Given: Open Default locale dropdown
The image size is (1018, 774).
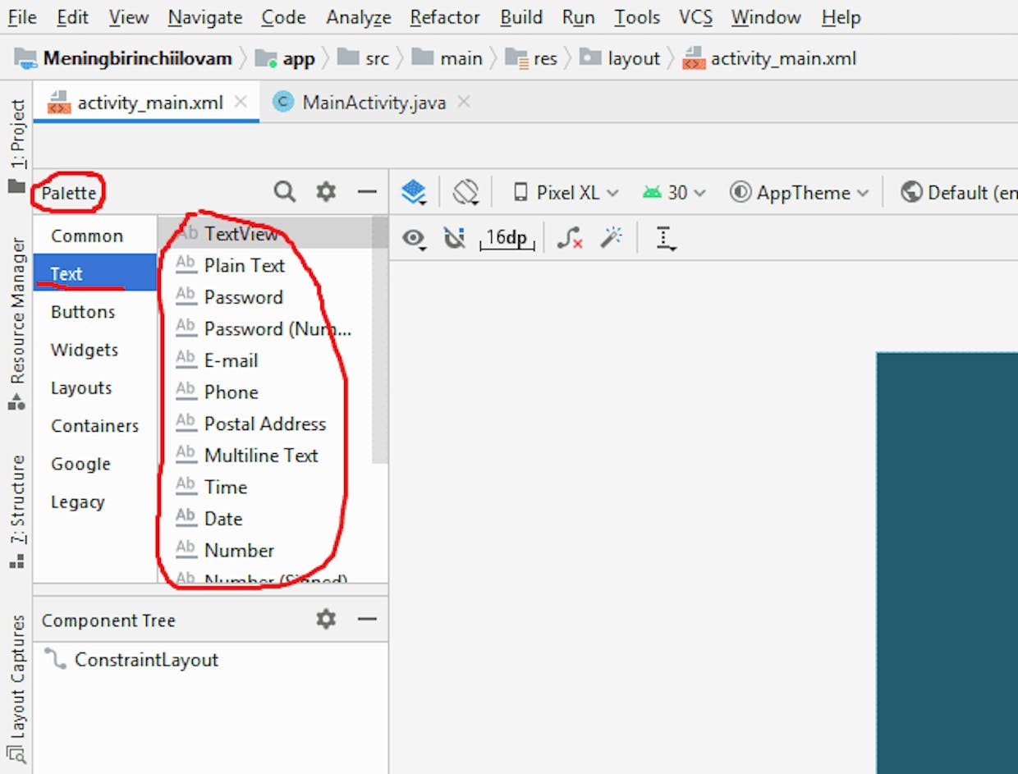Looking at the screenshot, I should pos(958,193).
